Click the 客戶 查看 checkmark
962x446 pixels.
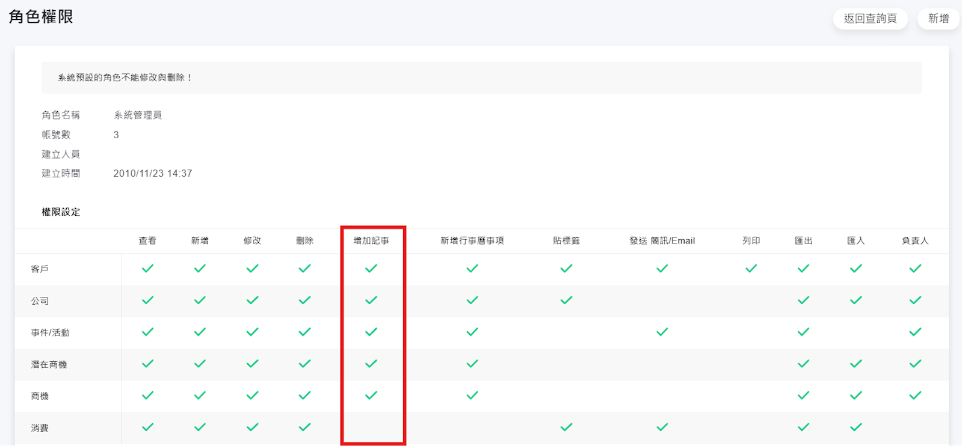click(147, 269)
